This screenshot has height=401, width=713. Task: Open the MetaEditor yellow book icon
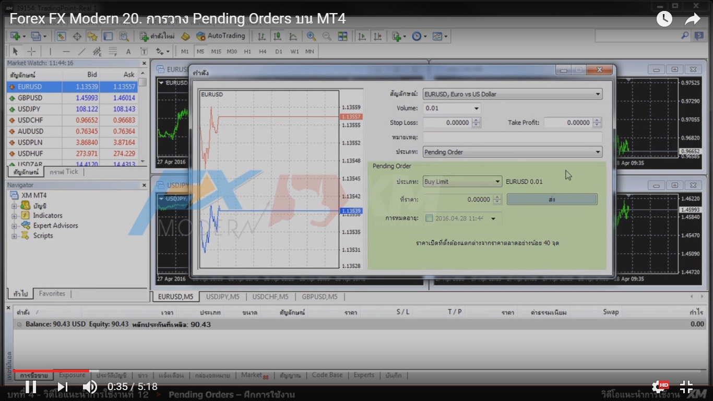(x=185, y=36)
